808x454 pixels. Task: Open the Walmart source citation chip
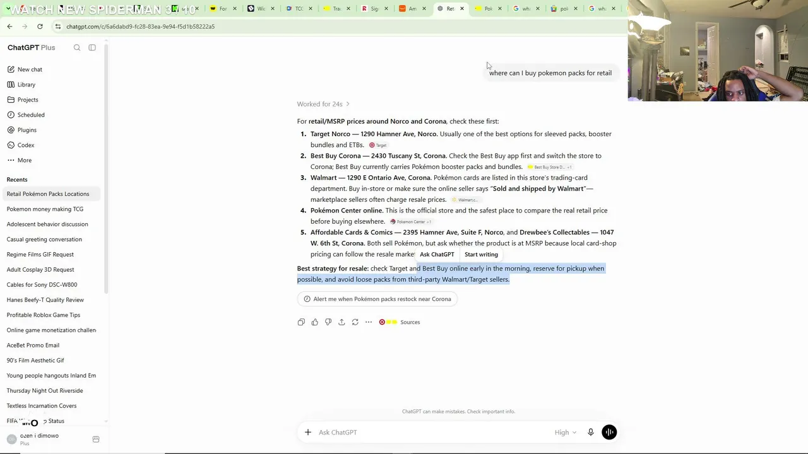(465, 200)
